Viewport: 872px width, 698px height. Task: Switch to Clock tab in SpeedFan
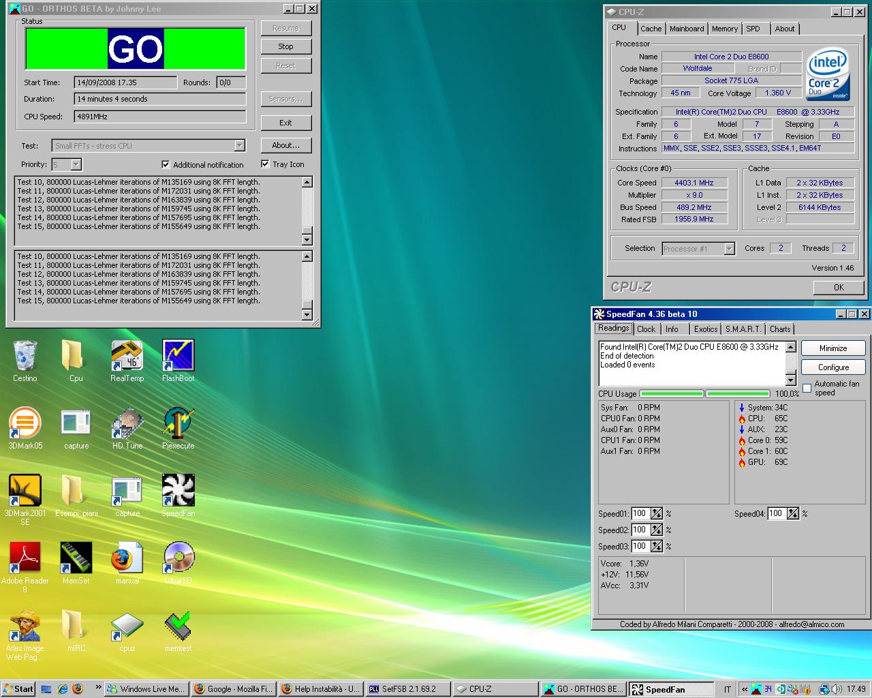pyautogui.click(x=646, y=329)
